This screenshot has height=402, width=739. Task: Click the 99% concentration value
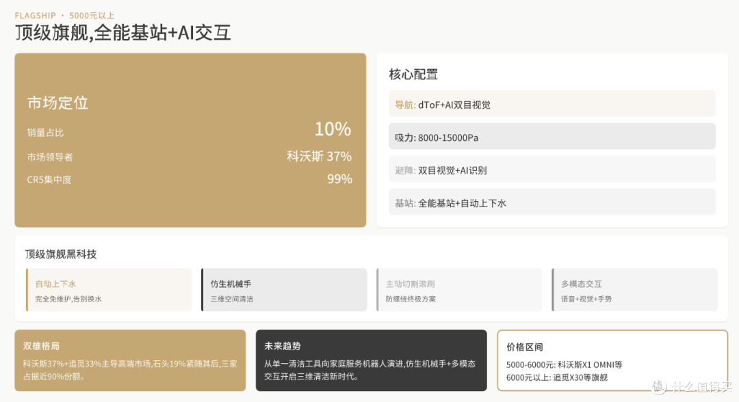pyautogui.click(x=340, y=179)
